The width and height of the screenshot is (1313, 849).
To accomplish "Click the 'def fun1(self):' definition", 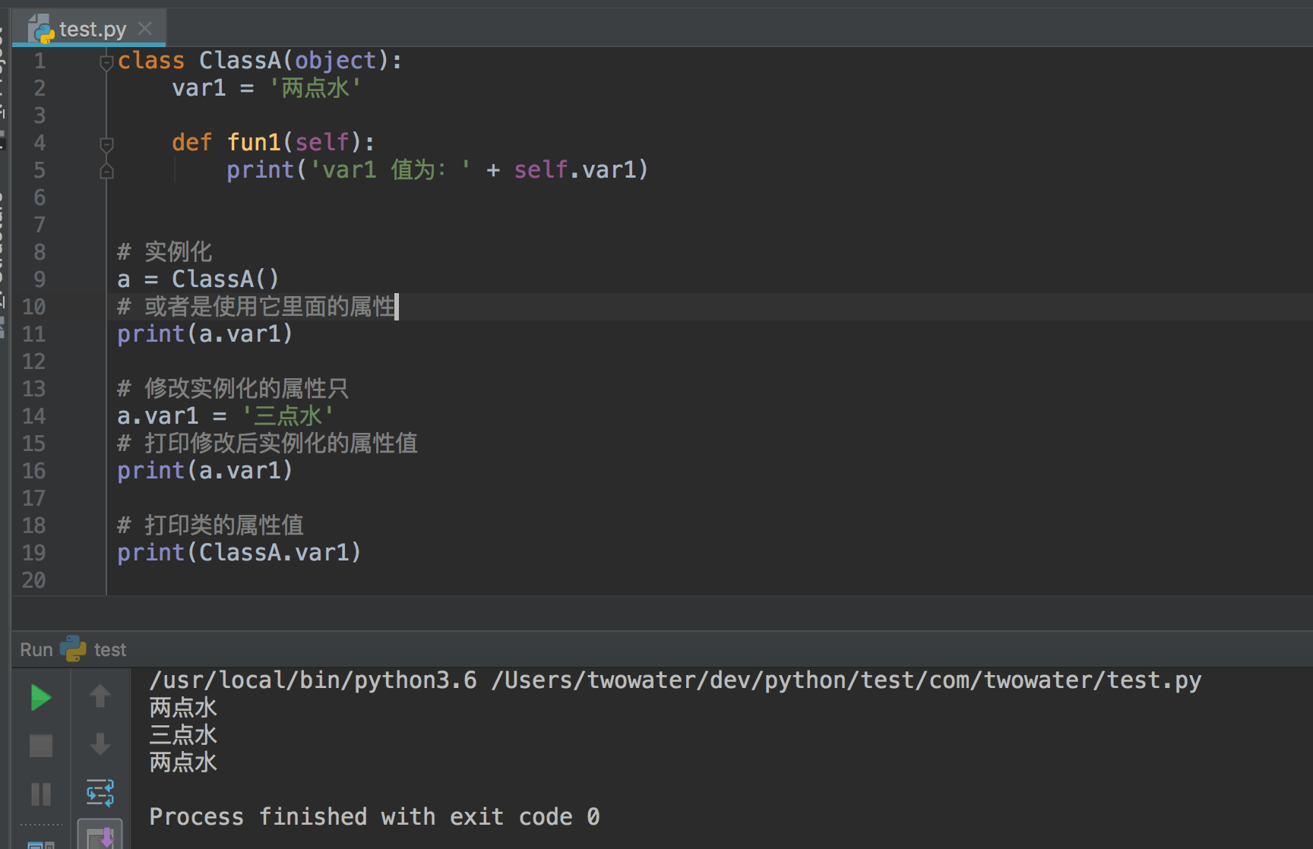I will [x=274, y=143].
